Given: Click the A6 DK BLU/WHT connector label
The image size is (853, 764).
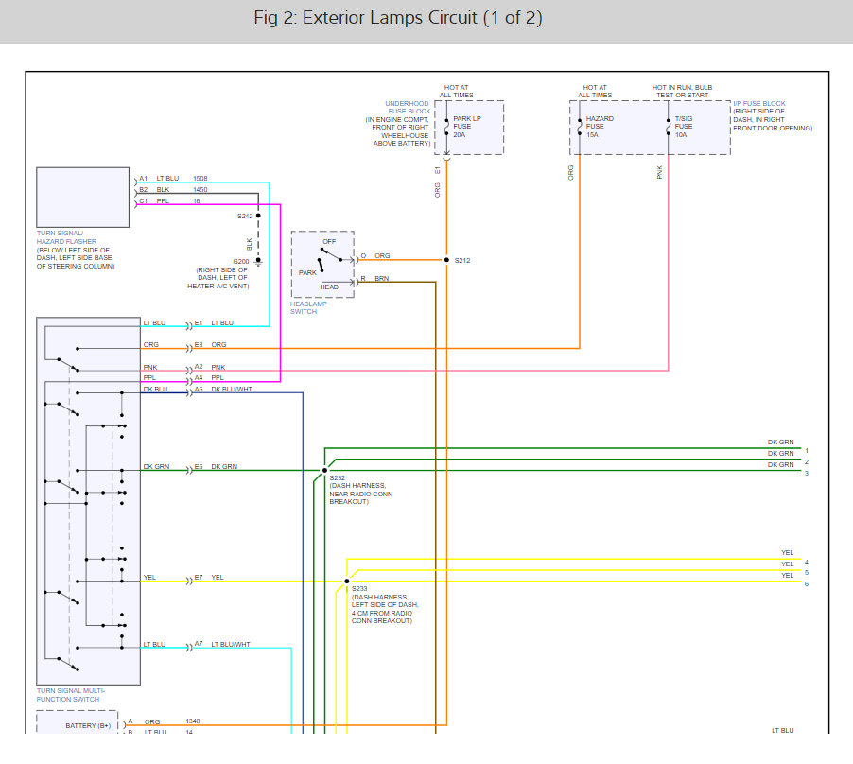Looking at the screenshot, I should click(x=223, y=390).
